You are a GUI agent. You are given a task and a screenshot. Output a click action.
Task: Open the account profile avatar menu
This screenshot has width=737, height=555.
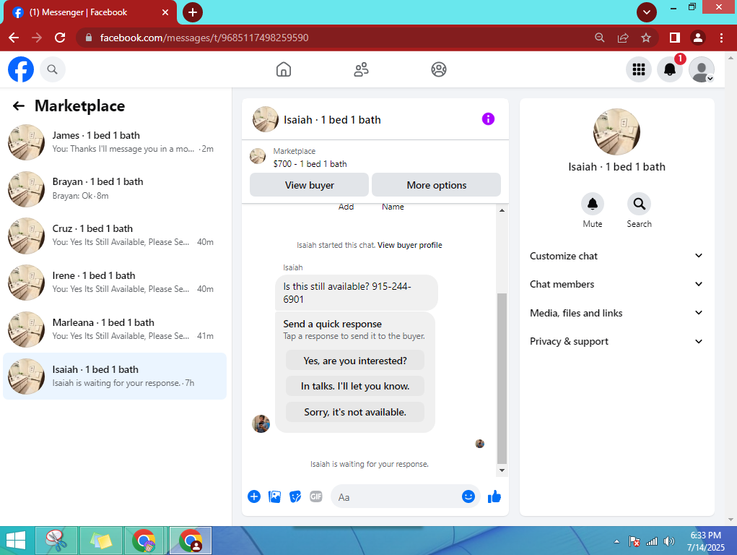(x=702, y=69)
